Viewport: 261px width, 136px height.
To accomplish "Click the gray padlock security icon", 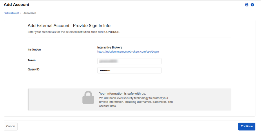I will [88, 98].
